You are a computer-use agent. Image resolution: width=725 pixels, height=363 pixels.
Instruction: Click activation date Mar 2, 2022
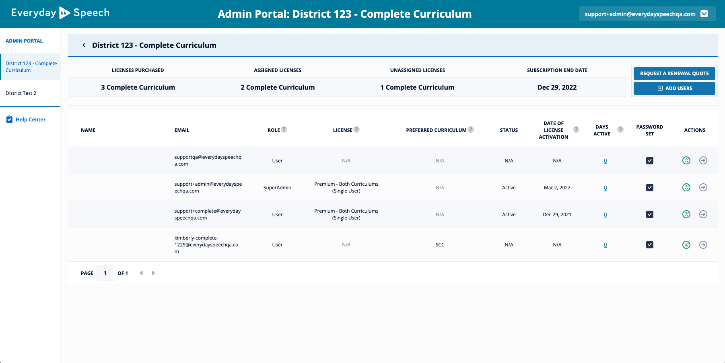[x=557, y=187]
